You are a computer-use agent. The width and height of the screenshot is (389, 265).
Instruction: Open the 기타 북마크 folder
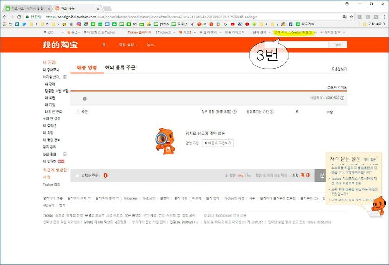(x=374, y=24)
